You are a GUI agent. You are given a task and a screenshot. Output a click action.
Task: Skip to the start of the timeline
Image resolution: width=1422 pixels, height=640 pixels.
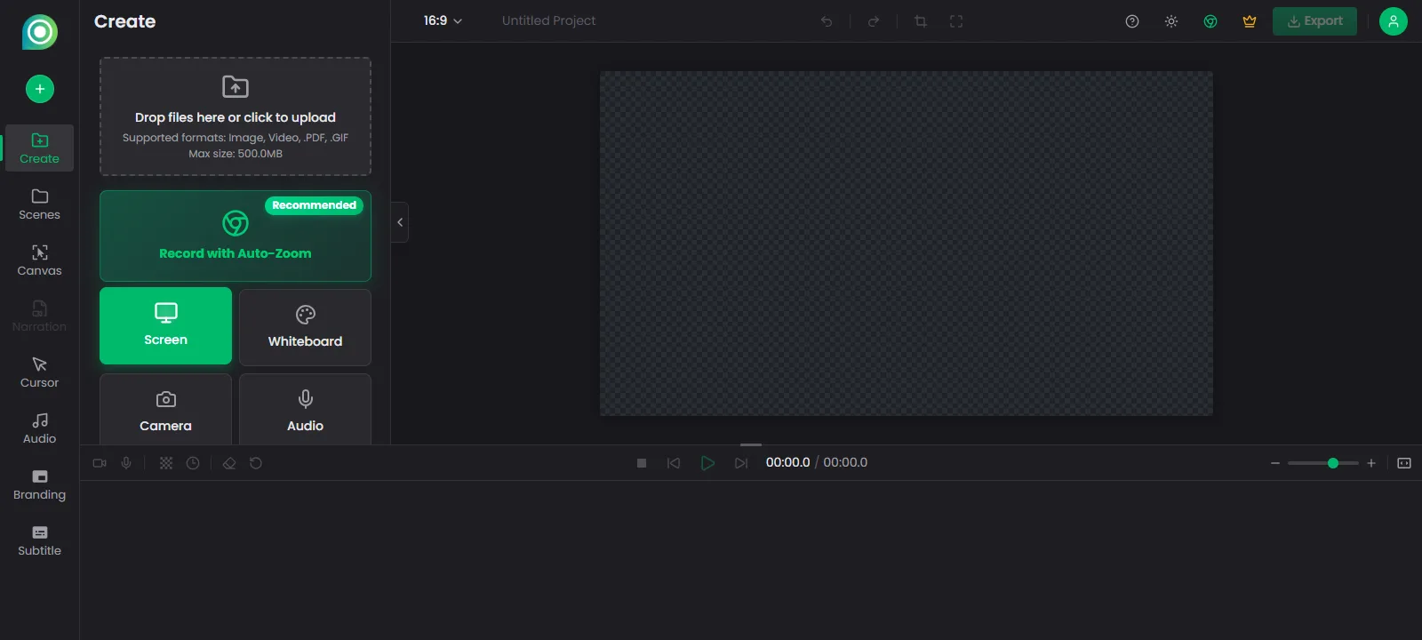click(674, 463)
